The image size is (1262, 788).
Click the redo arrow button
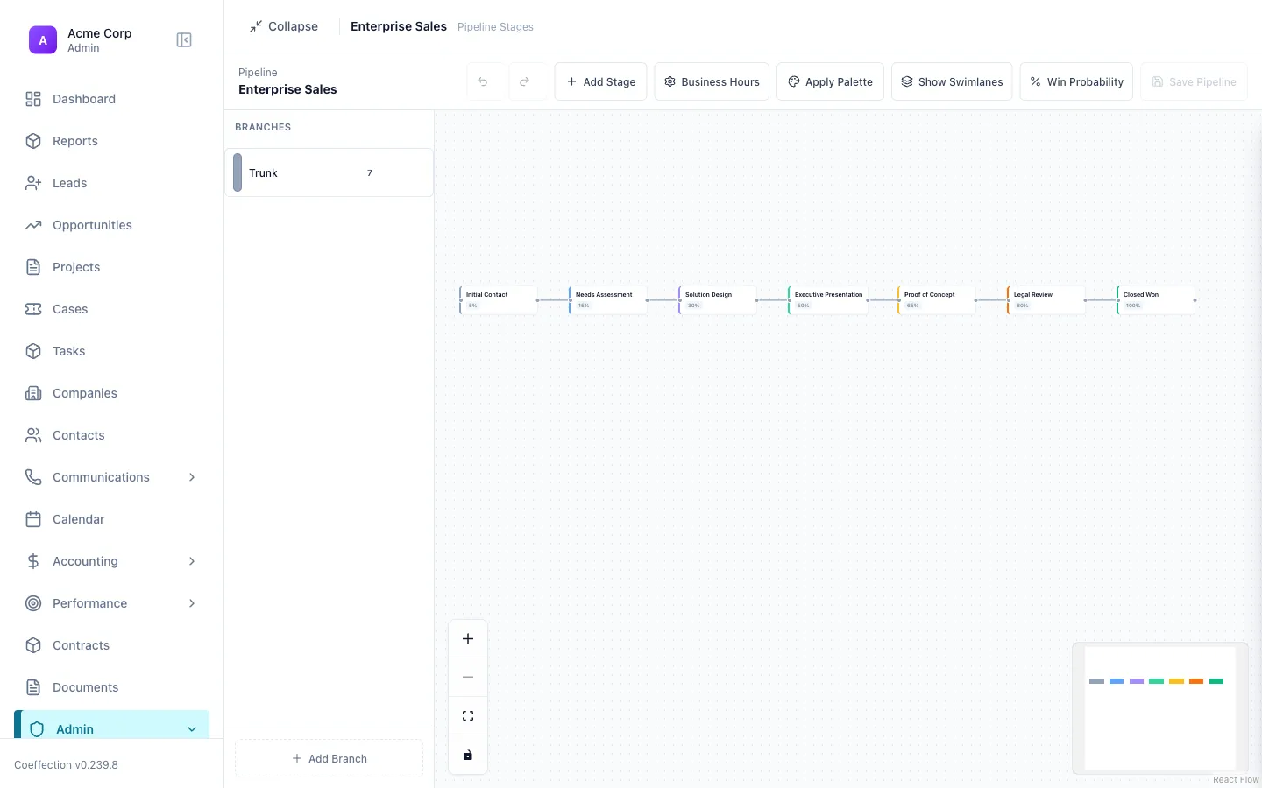click(x=525, y=81)
